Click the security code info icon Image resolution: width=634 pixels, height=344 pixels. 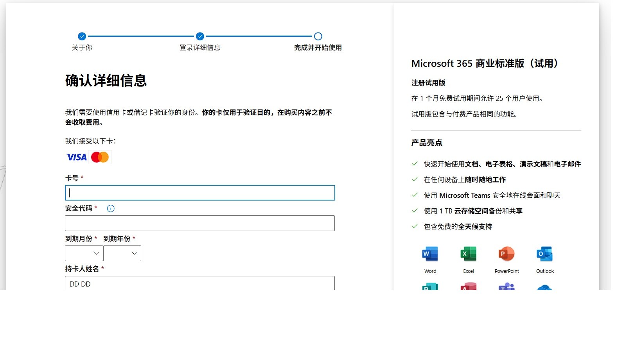pos(111,208)
